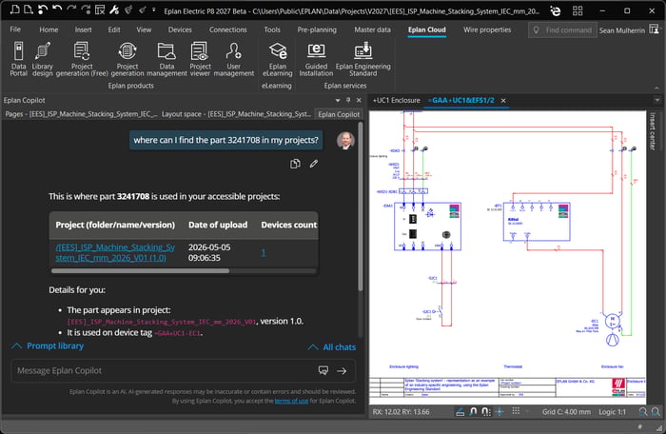This screenshot has height=434, width=666.
Task: Open Eplan eLearning
Action: (278, 59)
